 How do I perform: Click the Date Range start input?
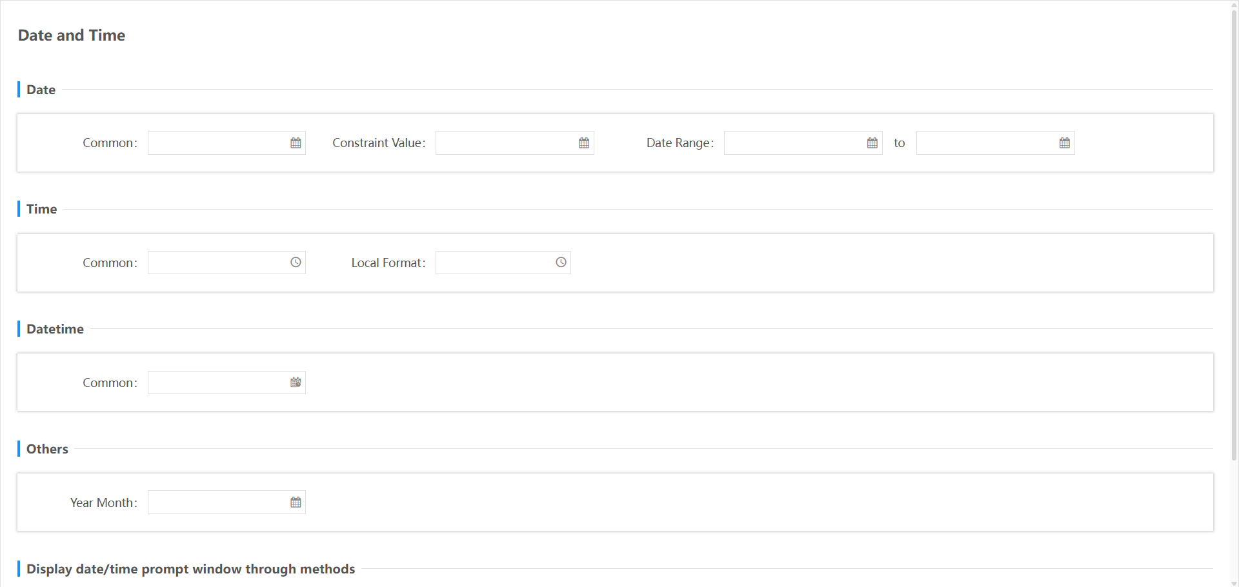tap(803, 143)
